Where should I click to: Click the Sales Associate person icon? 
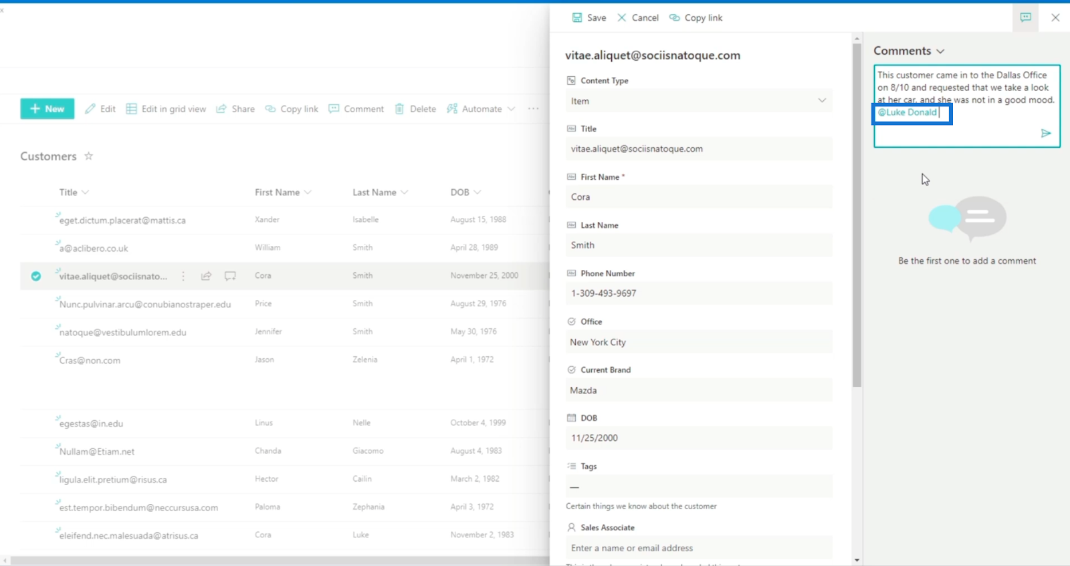point(571,527)
